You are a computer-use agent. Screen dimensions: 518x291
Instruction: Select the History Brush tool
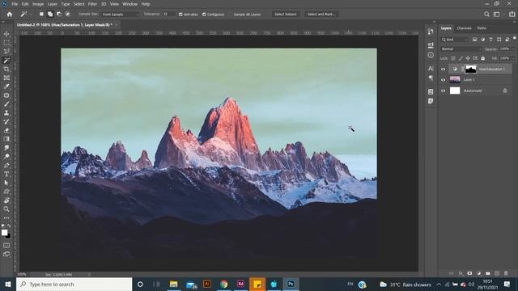6,121
